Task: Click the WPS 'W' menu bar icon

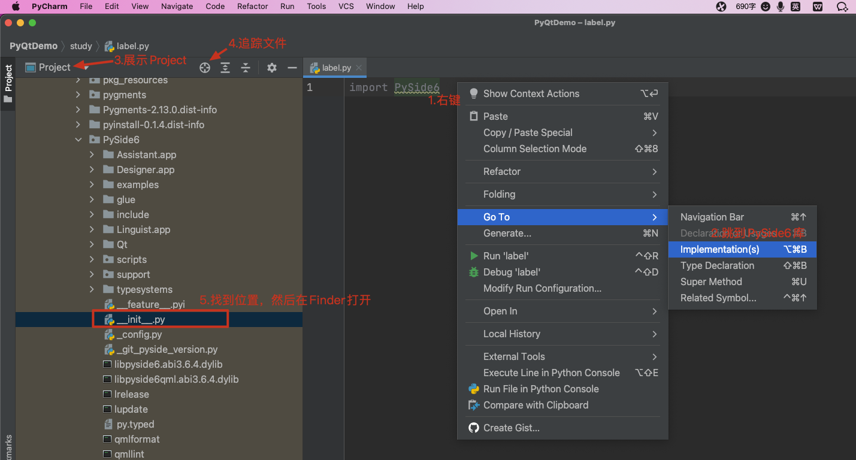Action: pos(818,7)
